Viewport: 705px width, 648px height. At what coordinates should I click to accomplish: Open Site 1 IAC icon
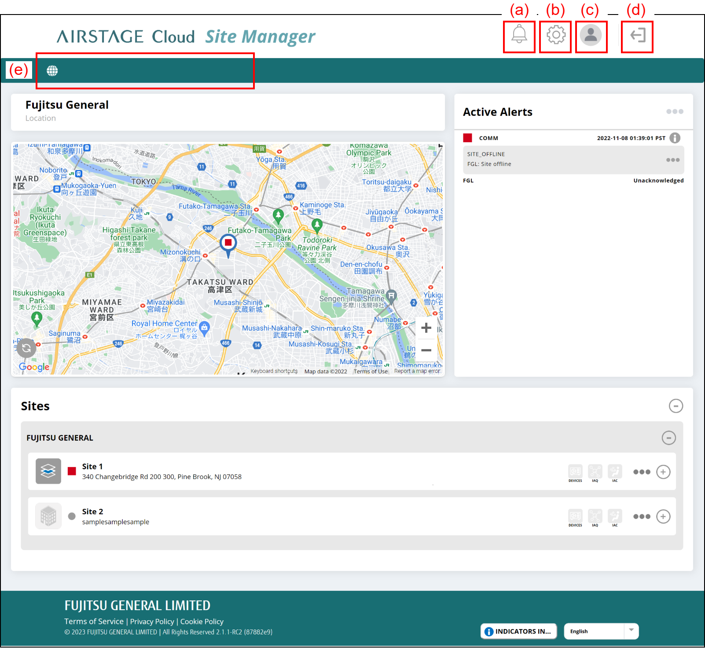click(615, 472)
